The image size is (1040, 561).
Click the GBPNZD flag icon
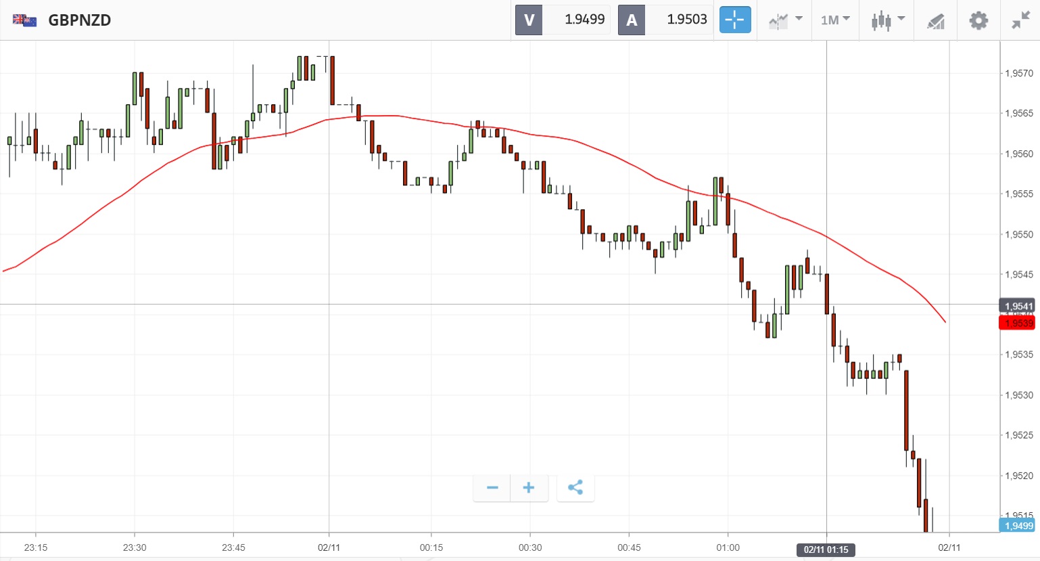tap(24, 20)
